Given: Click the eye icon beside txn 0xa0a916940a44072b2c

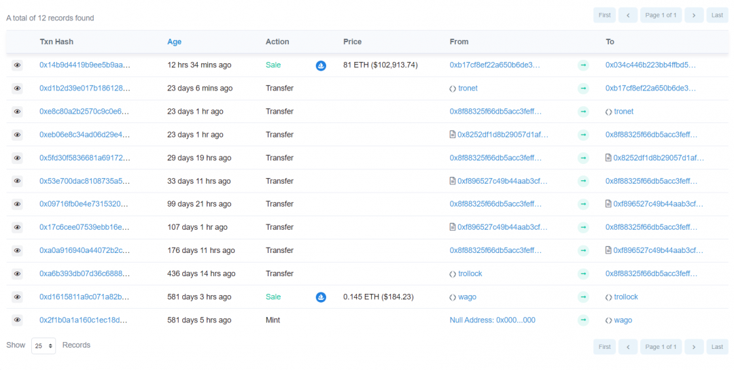Looking at the screenshot, I should tap(18, 251).
